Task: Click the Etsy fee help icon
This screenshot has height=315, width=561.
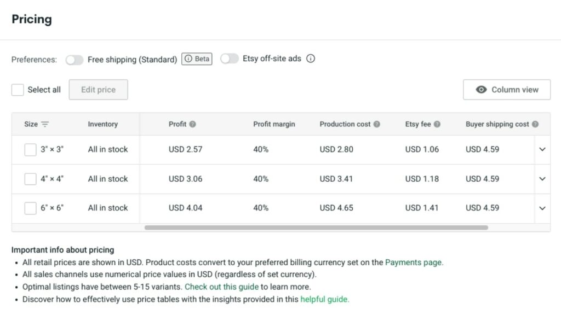Action: click(x=437, y=124)
